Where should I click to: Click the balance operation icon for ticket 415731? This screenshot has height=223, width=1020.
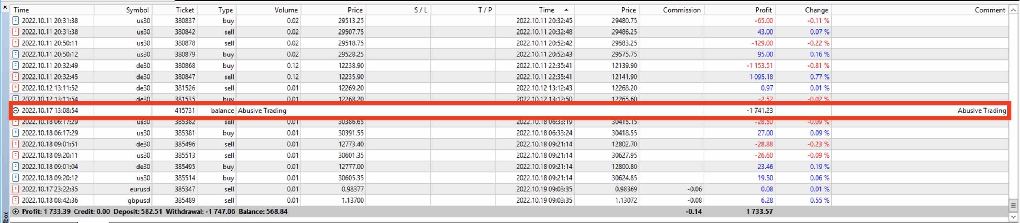[x=16, y=110]
